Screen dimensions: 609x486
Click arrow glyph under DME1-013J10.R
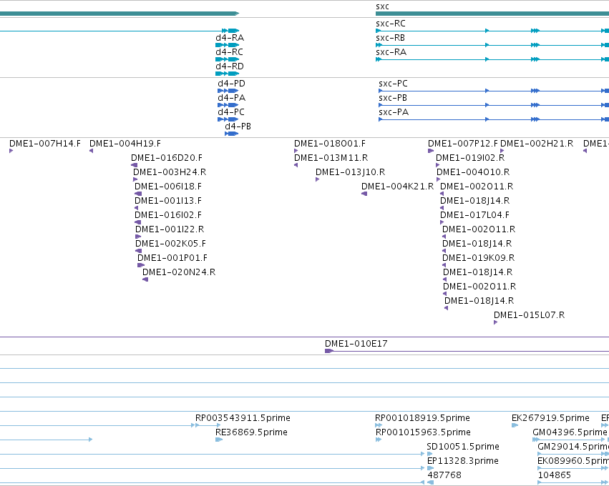click(317, 179)
